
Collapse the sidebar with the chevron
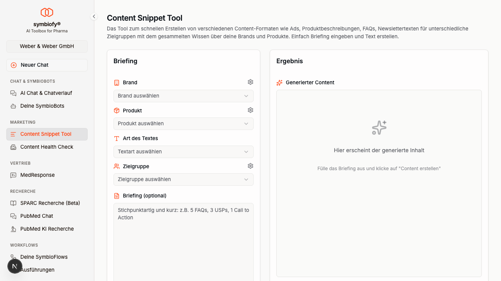point(94,16)
